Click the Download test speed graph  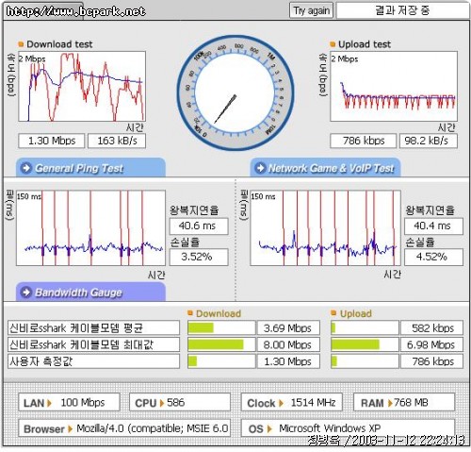(82, 87)
